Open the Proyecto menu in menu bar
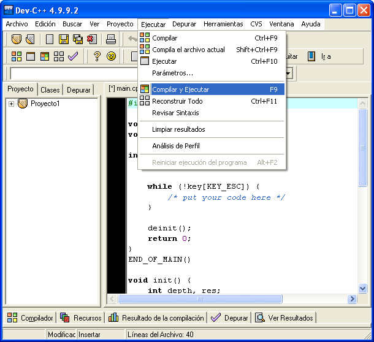Screen dimensions: 374x342 [x=120, y=24]
